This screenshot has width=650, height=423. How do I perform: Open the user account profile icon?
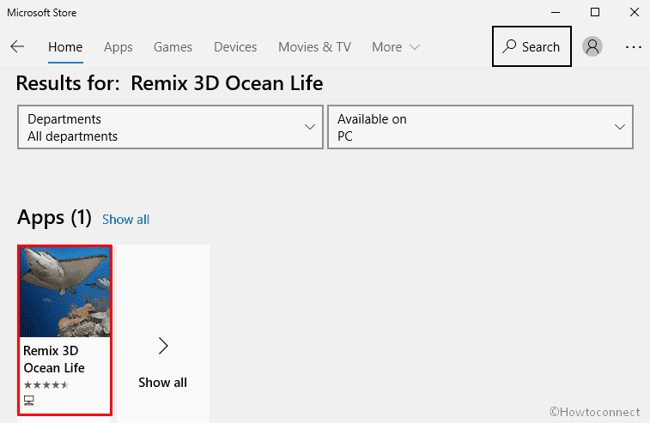point(592,46)
